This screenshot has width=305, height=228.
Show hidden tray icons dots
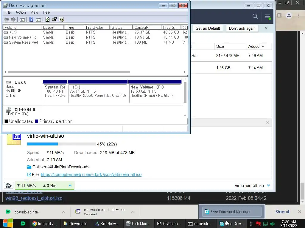(x=251, y=224)
